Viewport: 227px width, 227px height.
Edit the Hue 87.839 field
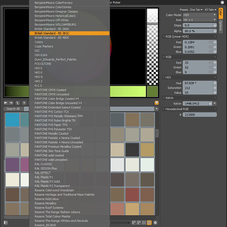(198, 83)
